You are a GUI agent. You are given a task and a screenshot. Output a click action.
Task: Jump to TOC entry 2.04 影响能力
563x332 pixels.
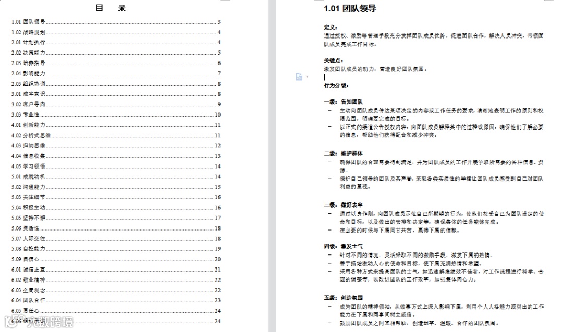pos(116,73)
